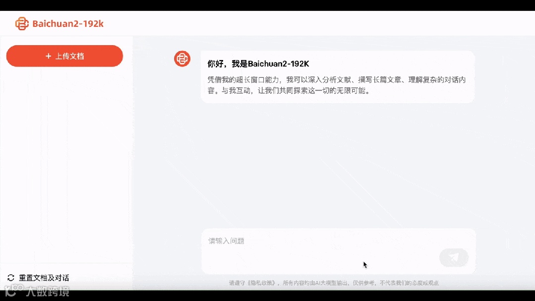Select 重置文档及对话 text to reset the chat
The width and height of the screenshot is (535, 301).
point(44,278)
